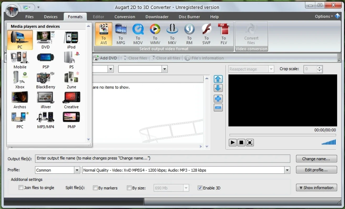Viewport: 345px width, 209px height.
Task: Add item with the blue plus button
Action: 218,99
